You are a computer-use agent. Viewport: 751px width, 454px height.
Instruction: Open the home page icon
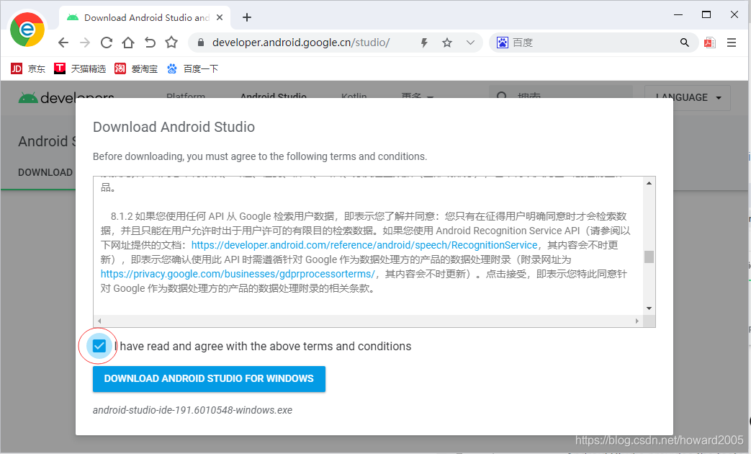pyautogui.click(x=128, y=43)
